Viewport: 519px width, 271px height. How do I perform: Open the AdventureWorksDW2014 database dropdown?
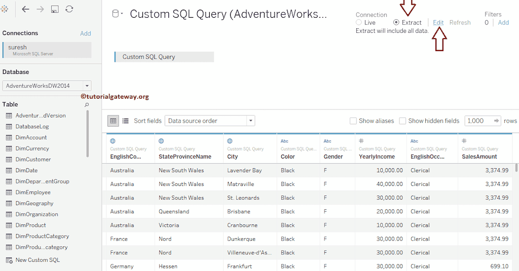pos(87,86)
